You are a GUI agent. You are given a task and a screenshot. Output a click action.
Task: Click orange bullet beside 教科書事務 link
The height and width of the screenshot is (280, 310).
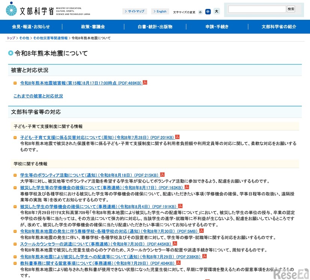click(15, 264)
